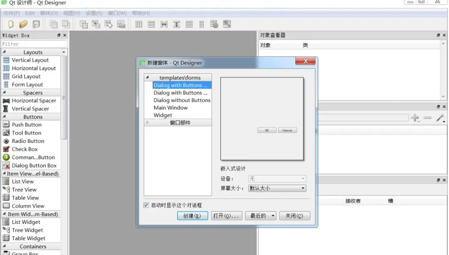Open the 窗体(O) menu
The width and height of the screenshot is (449, 255).
tap(49, 13)
